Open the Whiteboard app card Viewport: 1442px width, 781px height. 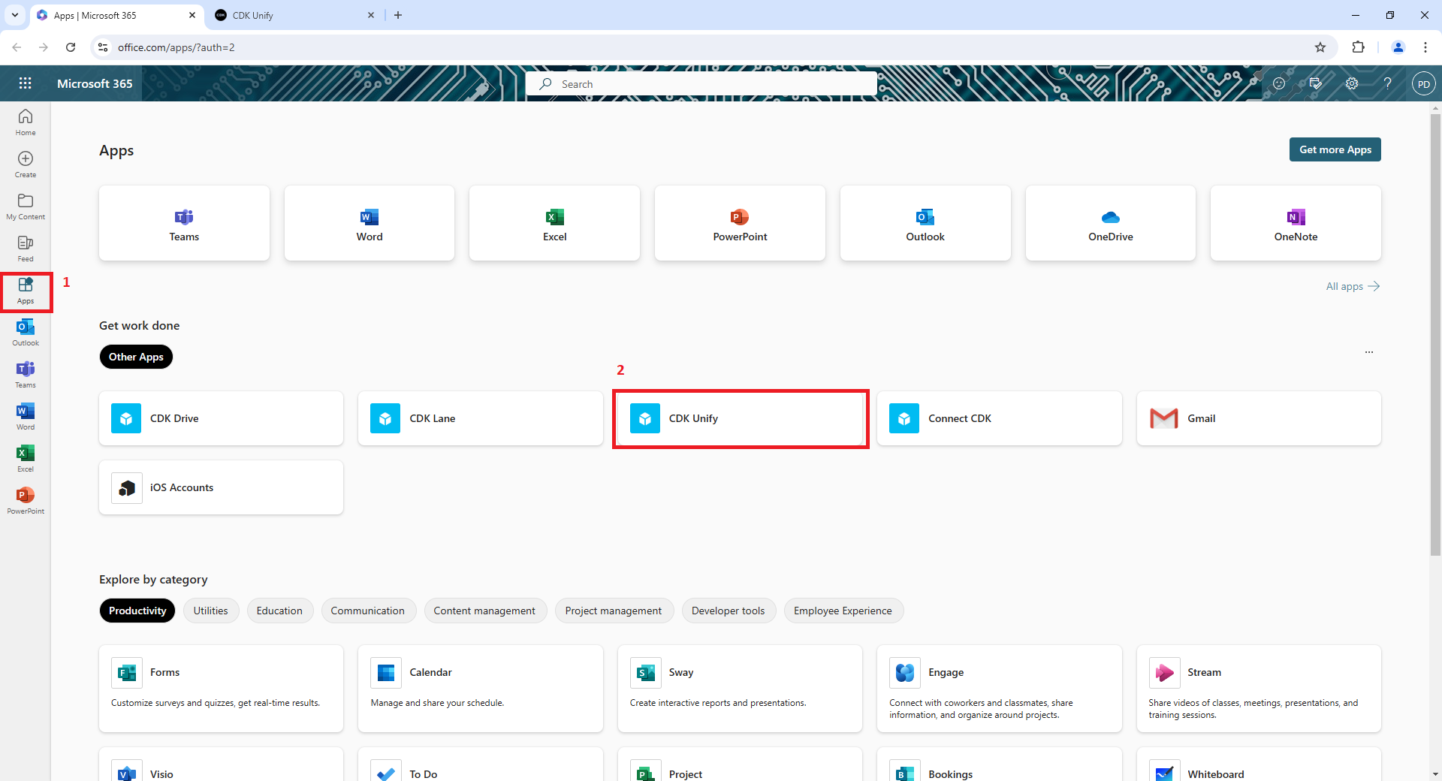1259,764
